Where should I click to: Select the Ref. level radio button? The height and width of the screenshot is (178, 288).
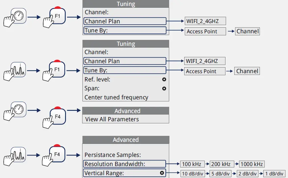[x=164, y=79]
